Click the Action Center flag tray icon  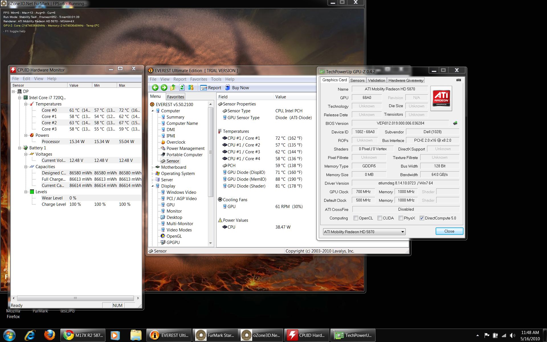pos(487,335)
